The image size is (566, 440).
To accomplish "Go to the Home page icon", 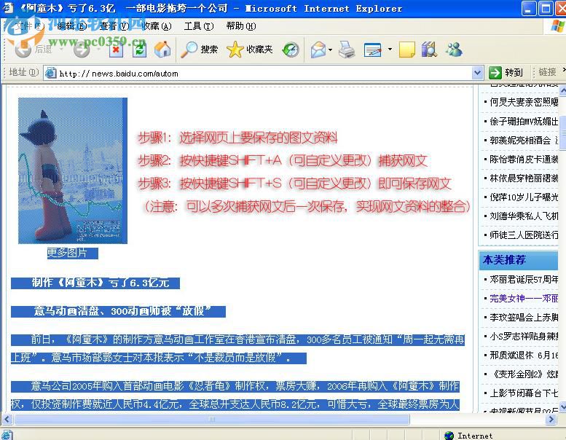I will pos(162,50).
